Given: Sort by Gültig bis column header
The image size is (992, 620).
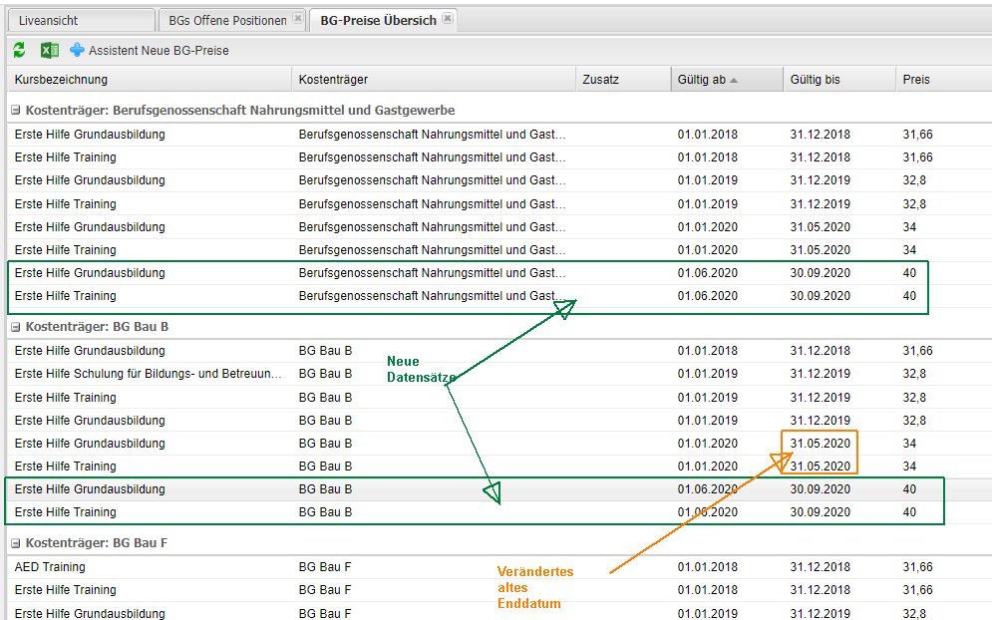Looking at the screenshot, I should coord(815,80).
